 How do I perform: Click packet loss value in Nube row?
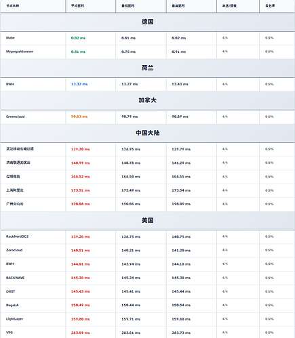point(269,38)
